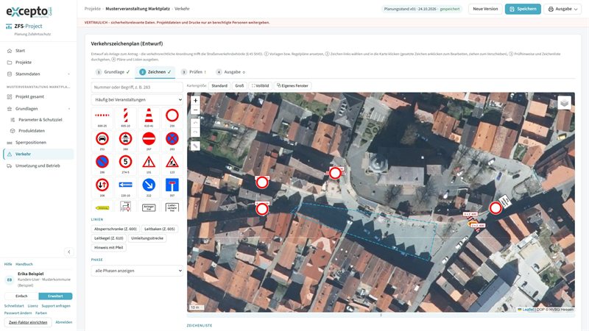Collapse the sidebar with the chevron button

pyautogui.click(x=68, y=252)
